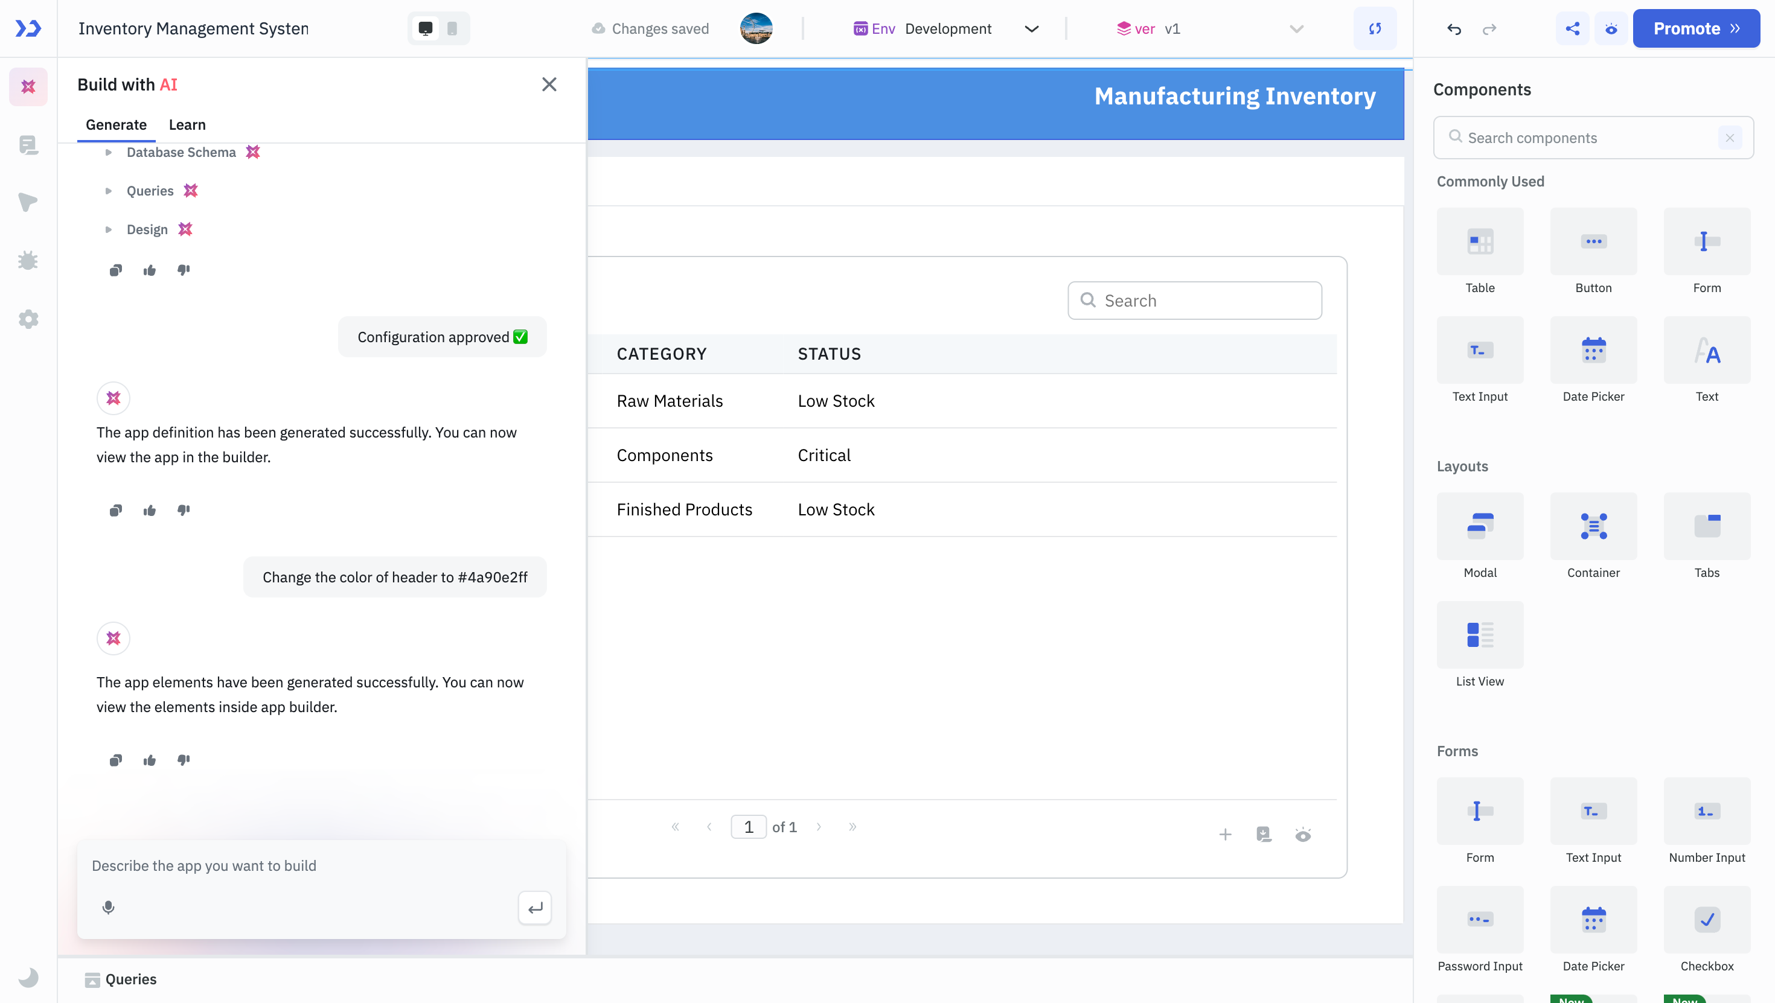Go to next table page
Image resolution: width=1775 pixels, height=1003 pixels.
coord(819,827)
